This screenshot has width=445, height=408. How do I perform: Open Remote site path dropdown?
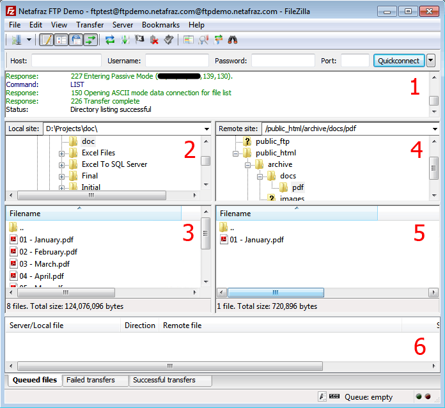[435, 129]
